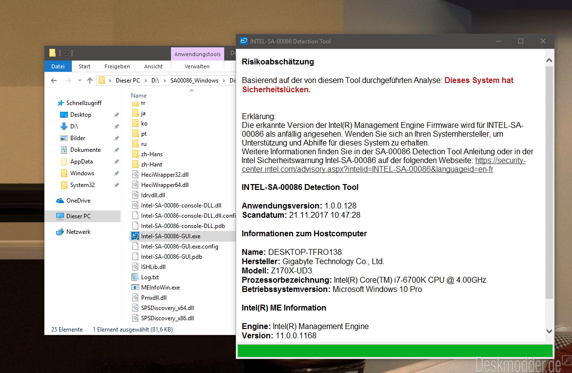Go back with Explorer back arrow
This screenshot has height=373, width=572.
pyautogui.click(x=54, y=80)
